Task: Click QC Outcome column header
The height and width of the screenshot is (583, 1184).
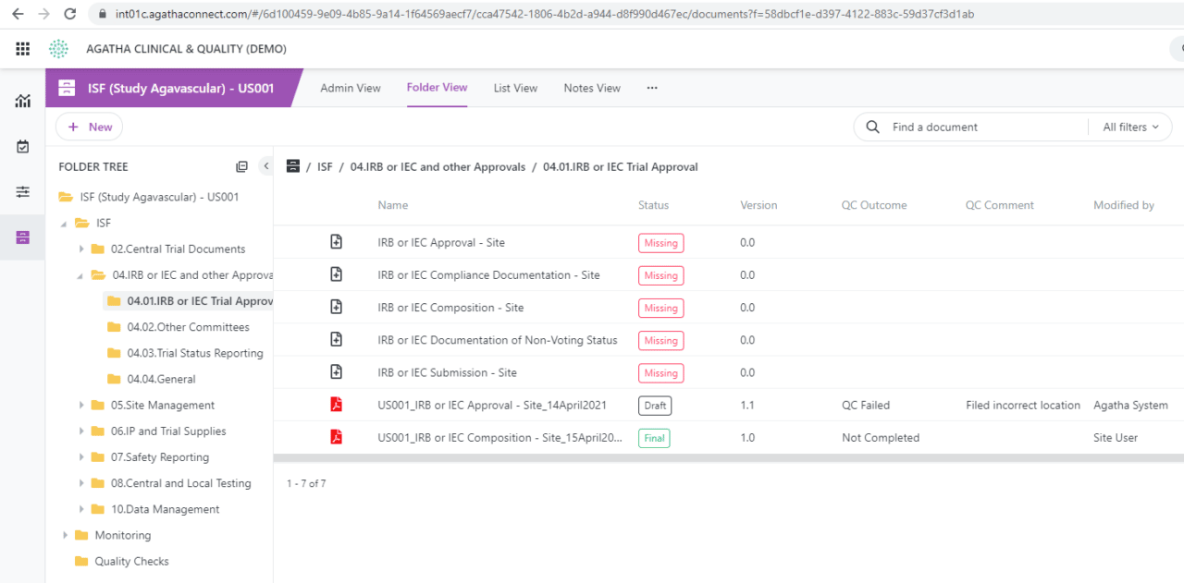Action: point(874,205)
